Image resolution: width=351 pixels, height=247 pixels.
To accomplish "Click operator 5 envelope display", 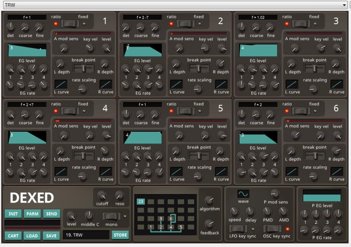I will pos(143,137).
